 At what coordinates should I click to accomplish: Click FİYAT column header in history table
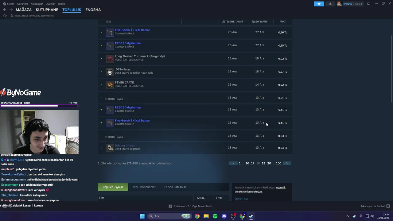pos(283,21)
